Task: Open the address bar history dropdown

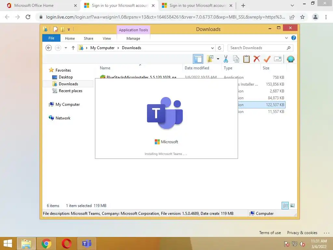Action: click(212, 48)
